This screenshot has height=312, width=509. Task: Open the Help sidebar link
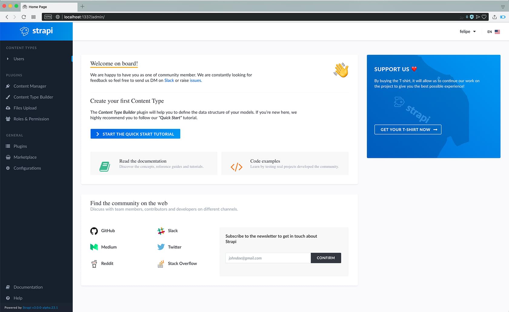pos(18,298)
